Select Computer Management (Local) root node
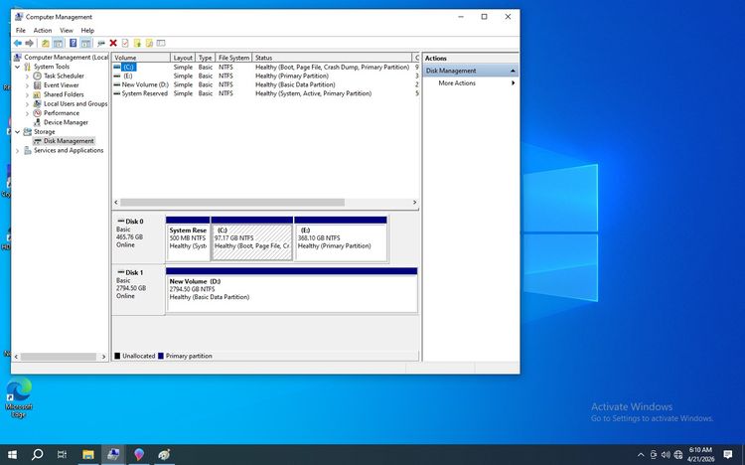 tap(66, 58)
